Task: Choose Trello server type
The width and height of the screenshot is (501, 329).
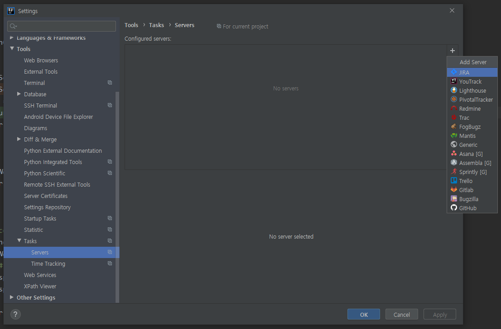Action: (472, 181)
